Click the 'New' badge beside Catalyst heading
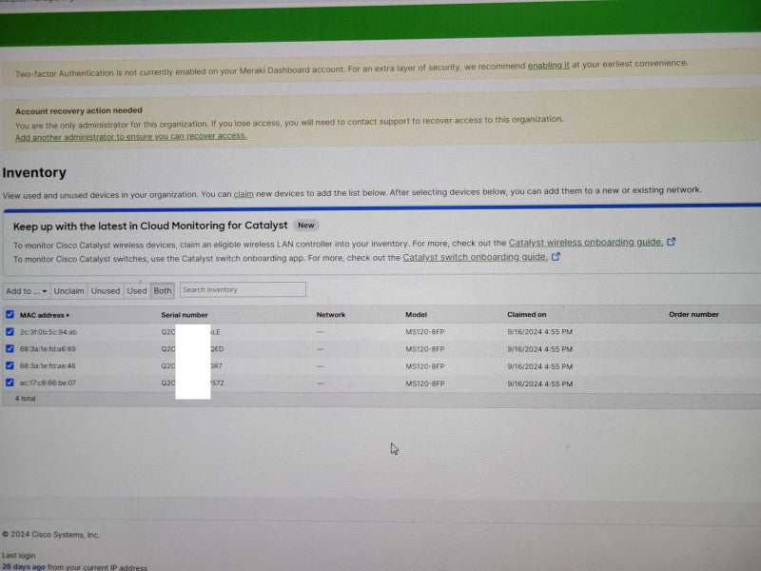This screenshot has width=761, height=571. (305, 226)
